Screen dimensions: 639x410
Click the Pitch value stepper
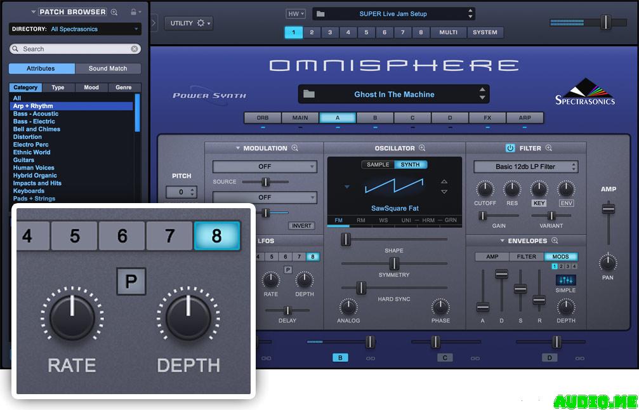coord(181,192)
